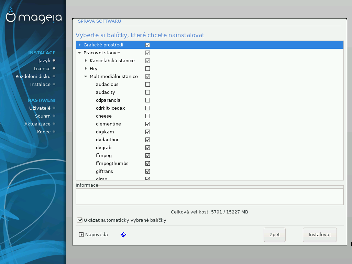The width and height of the screenshot is (352, 264).
Task: Uncheck the dvdauthor package
Action: point(147,140)
